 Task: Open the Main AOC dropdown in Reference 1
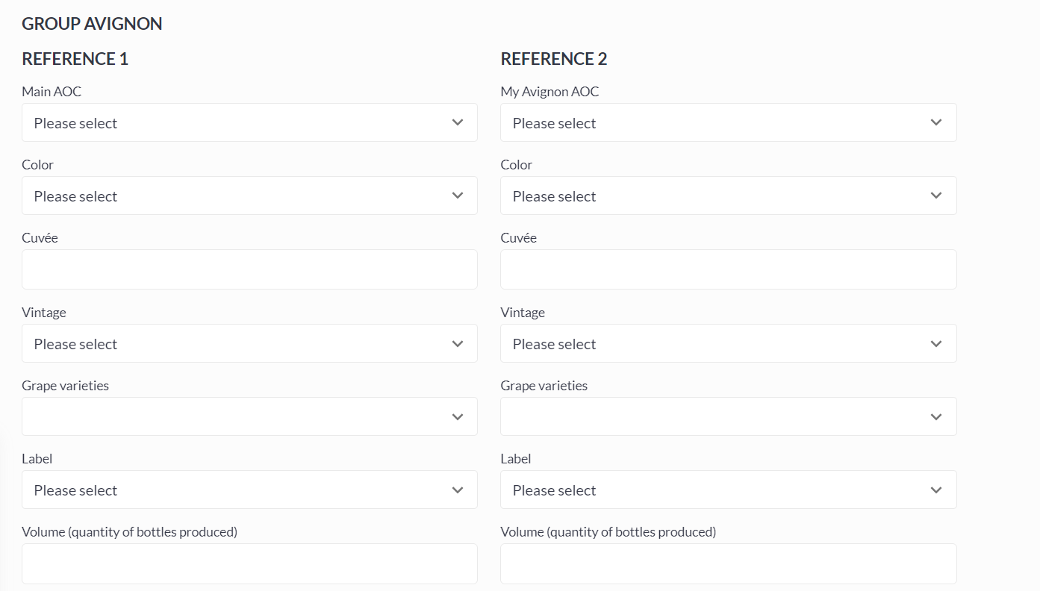point(249,122)
